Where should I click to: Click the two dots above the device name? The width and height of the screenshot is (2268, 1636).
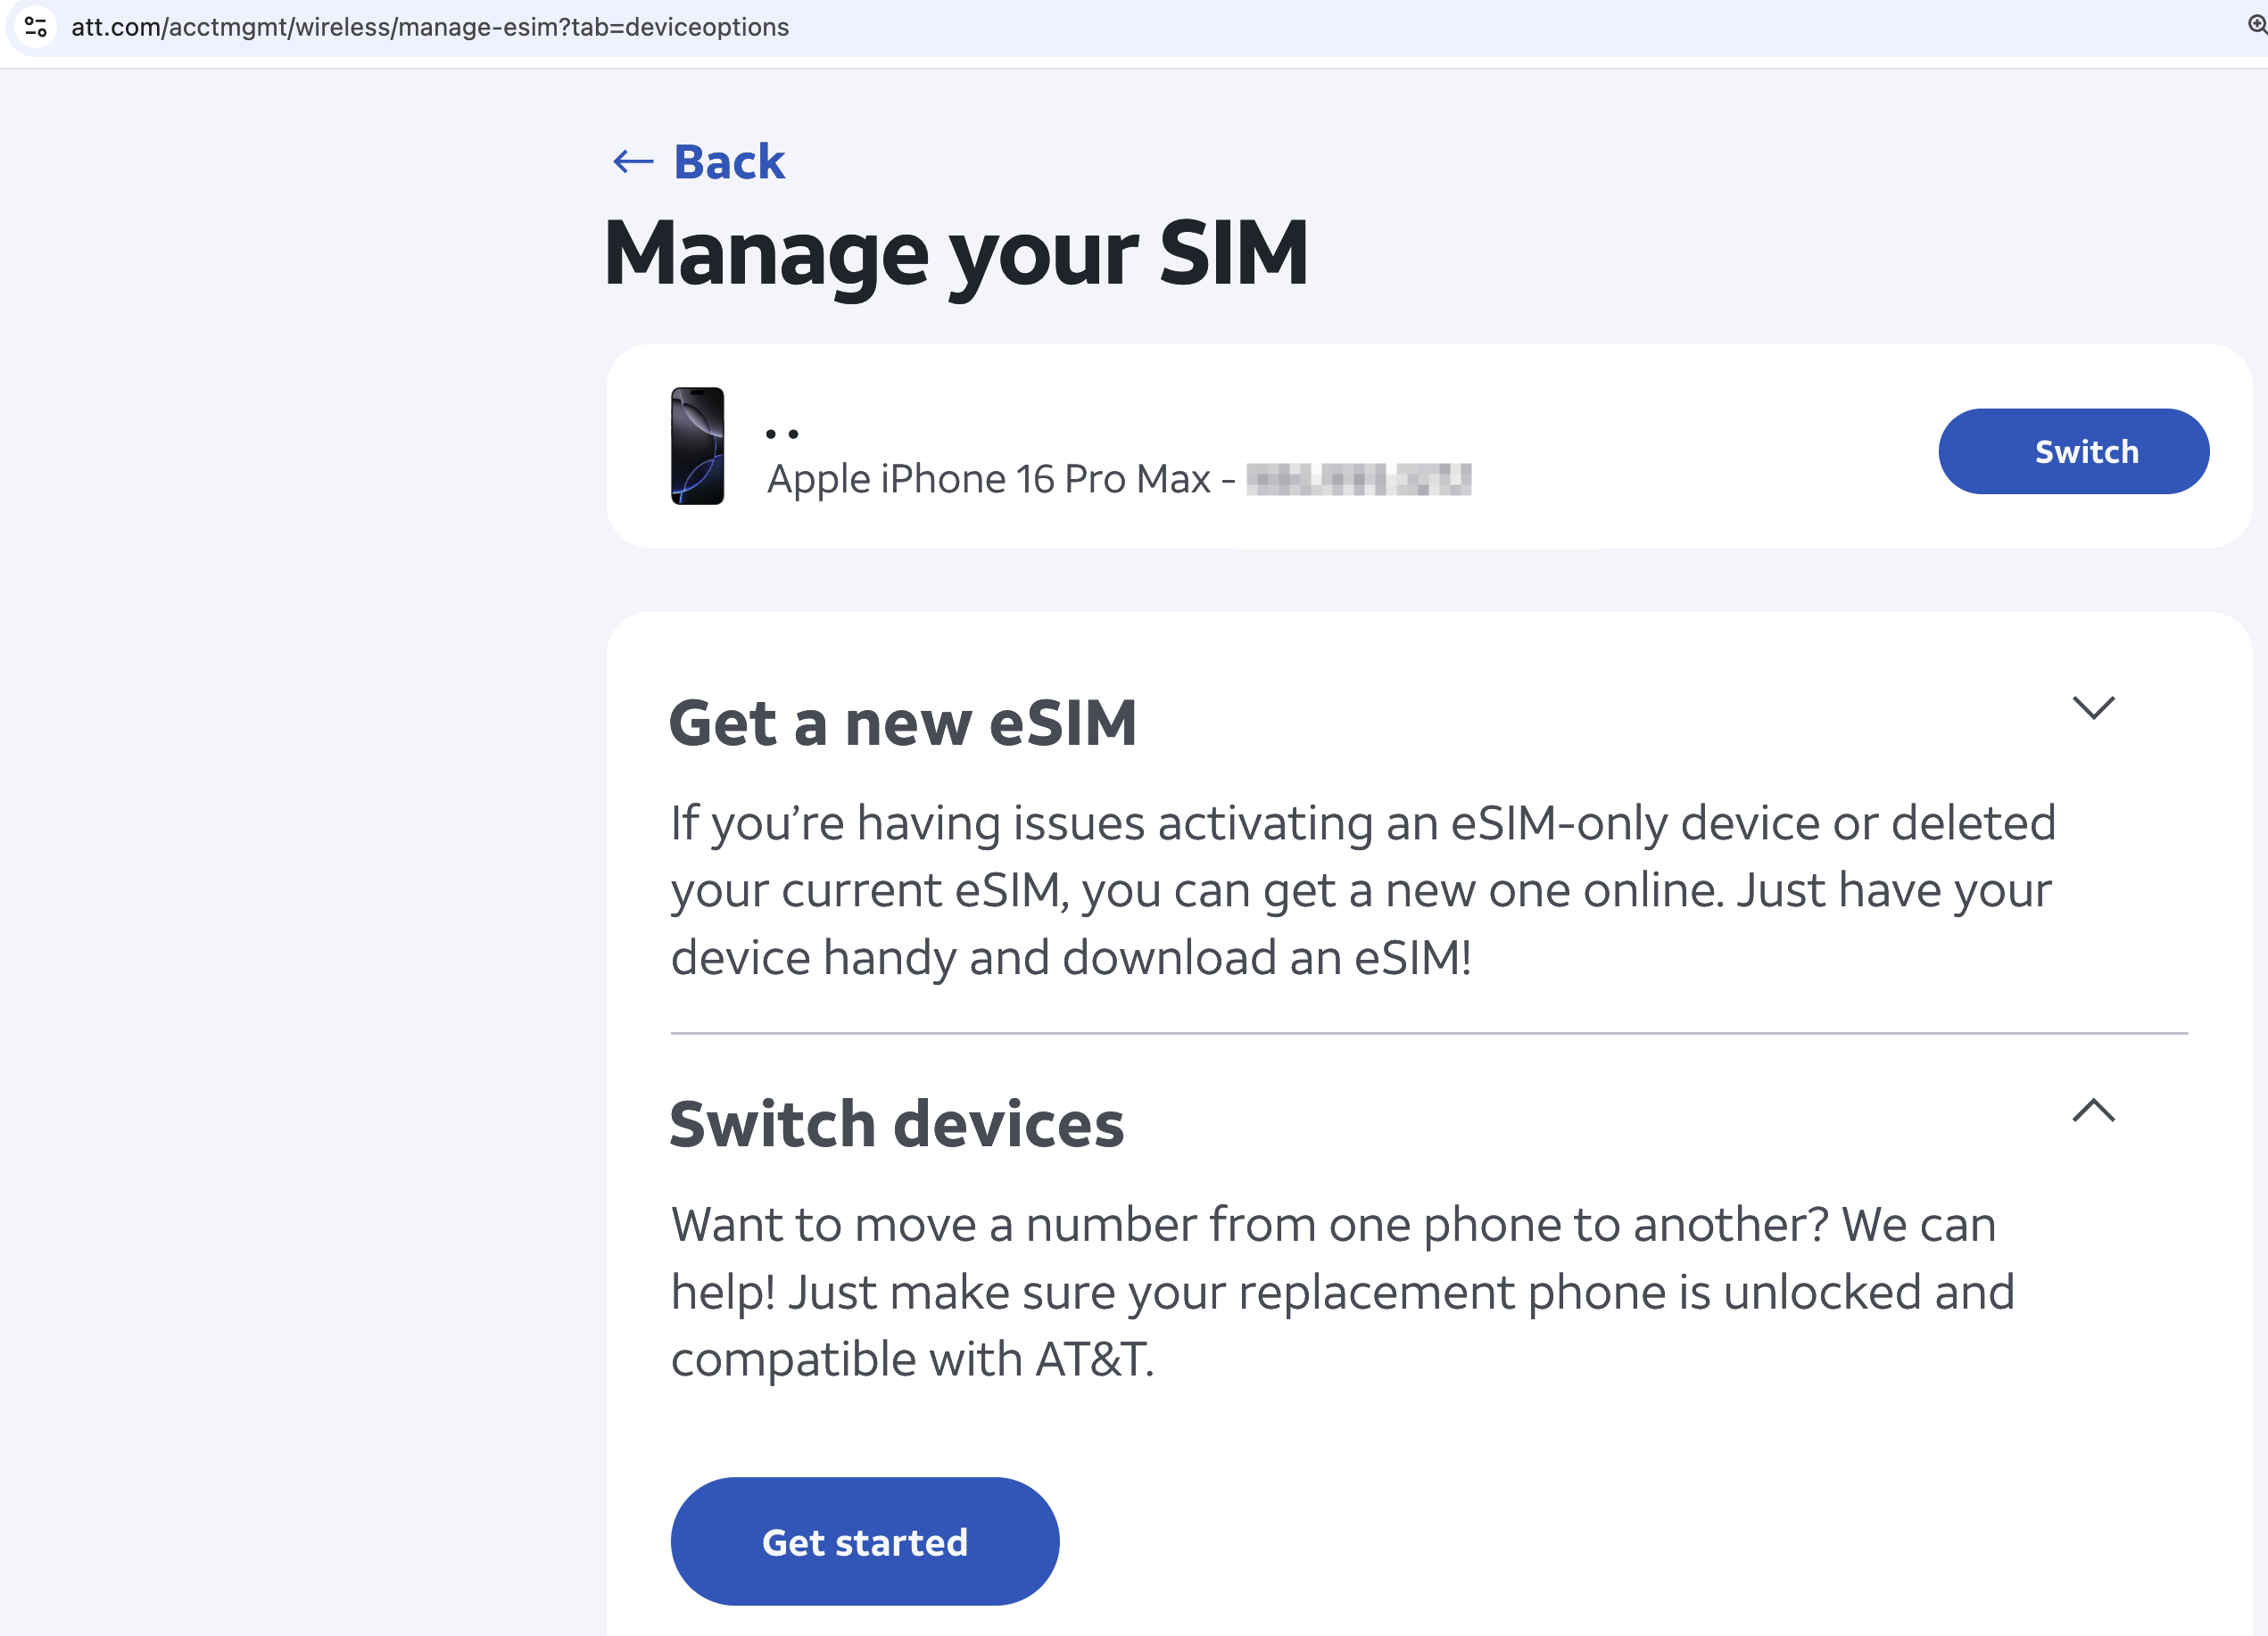(782, 434)
